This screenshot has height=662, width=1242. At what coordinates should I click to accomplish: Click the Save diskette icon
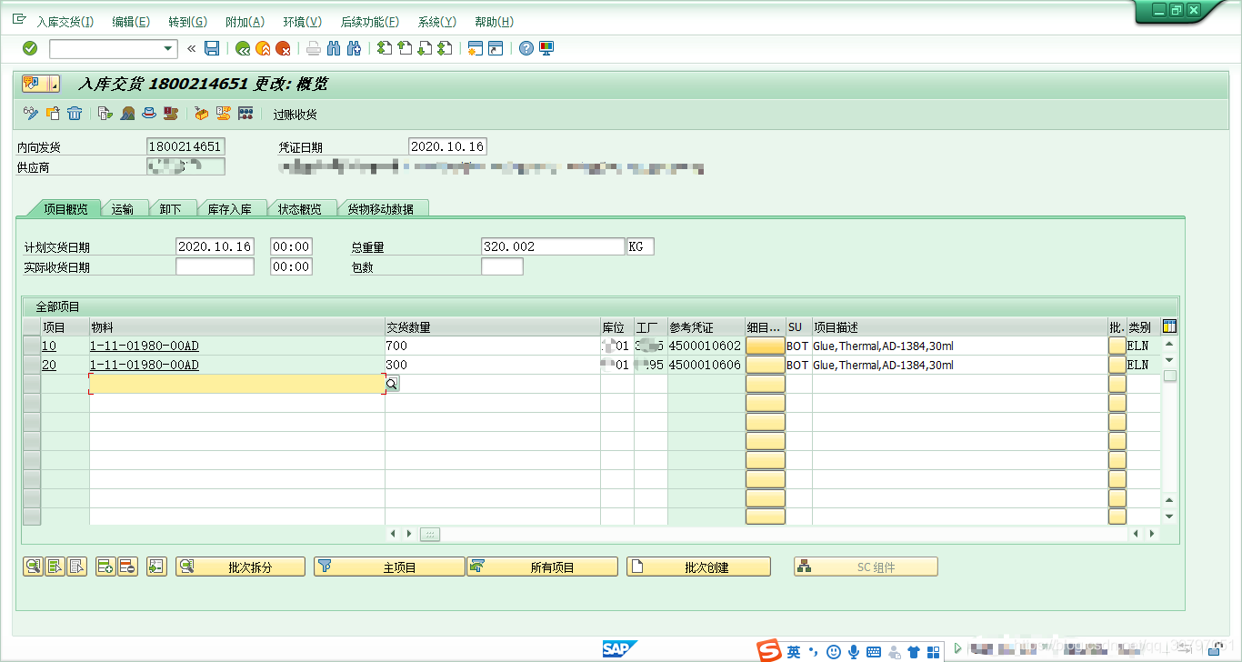212,48
